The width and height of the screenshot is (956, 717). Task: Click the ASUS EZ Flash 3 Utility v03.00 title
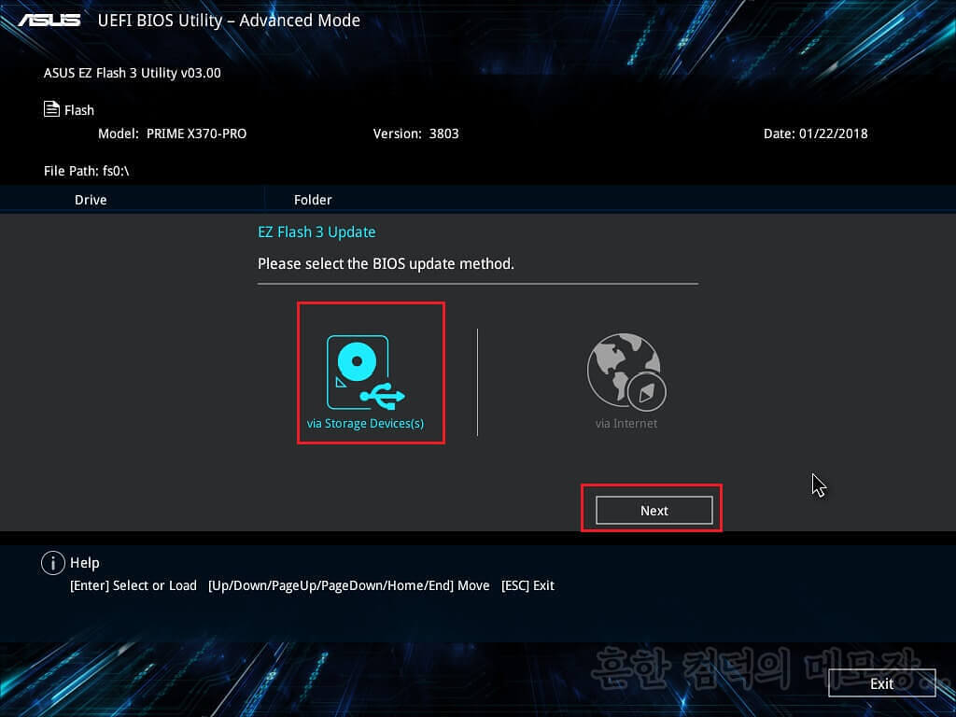click(x=133, y=73)
